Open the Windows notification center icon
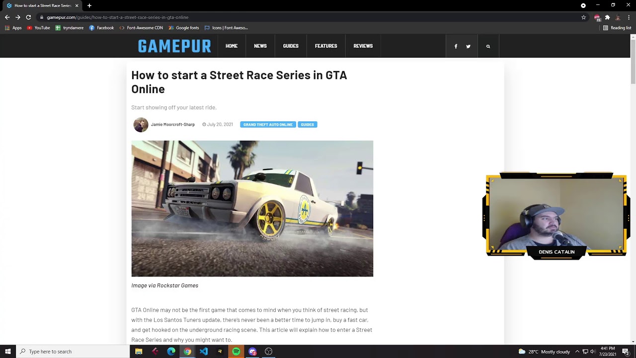Image resolution: width=636 pixels, height=358 pixels. [626, 352]
